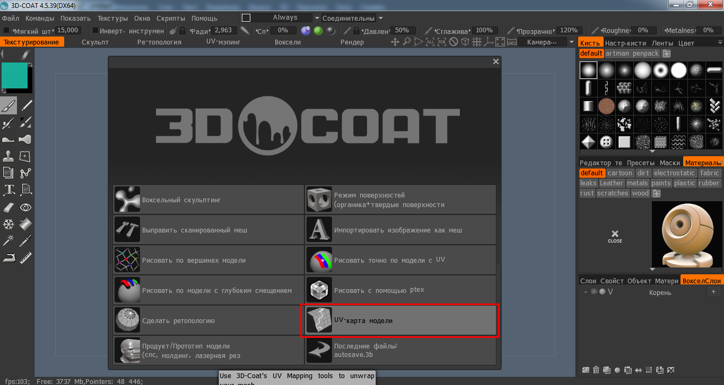
Task: Pick the Freeze snowflake tool
Action: (x=8, y=224)
